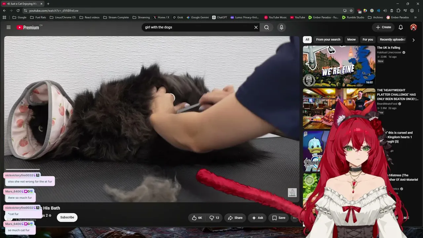Open Chrome three-dot menu
This screenshot has width=423, height=238.
point(418,11)
